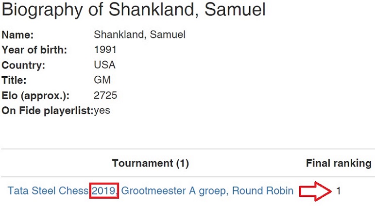Click the Round Robin link text
The image size is (375, 206).
263,191
